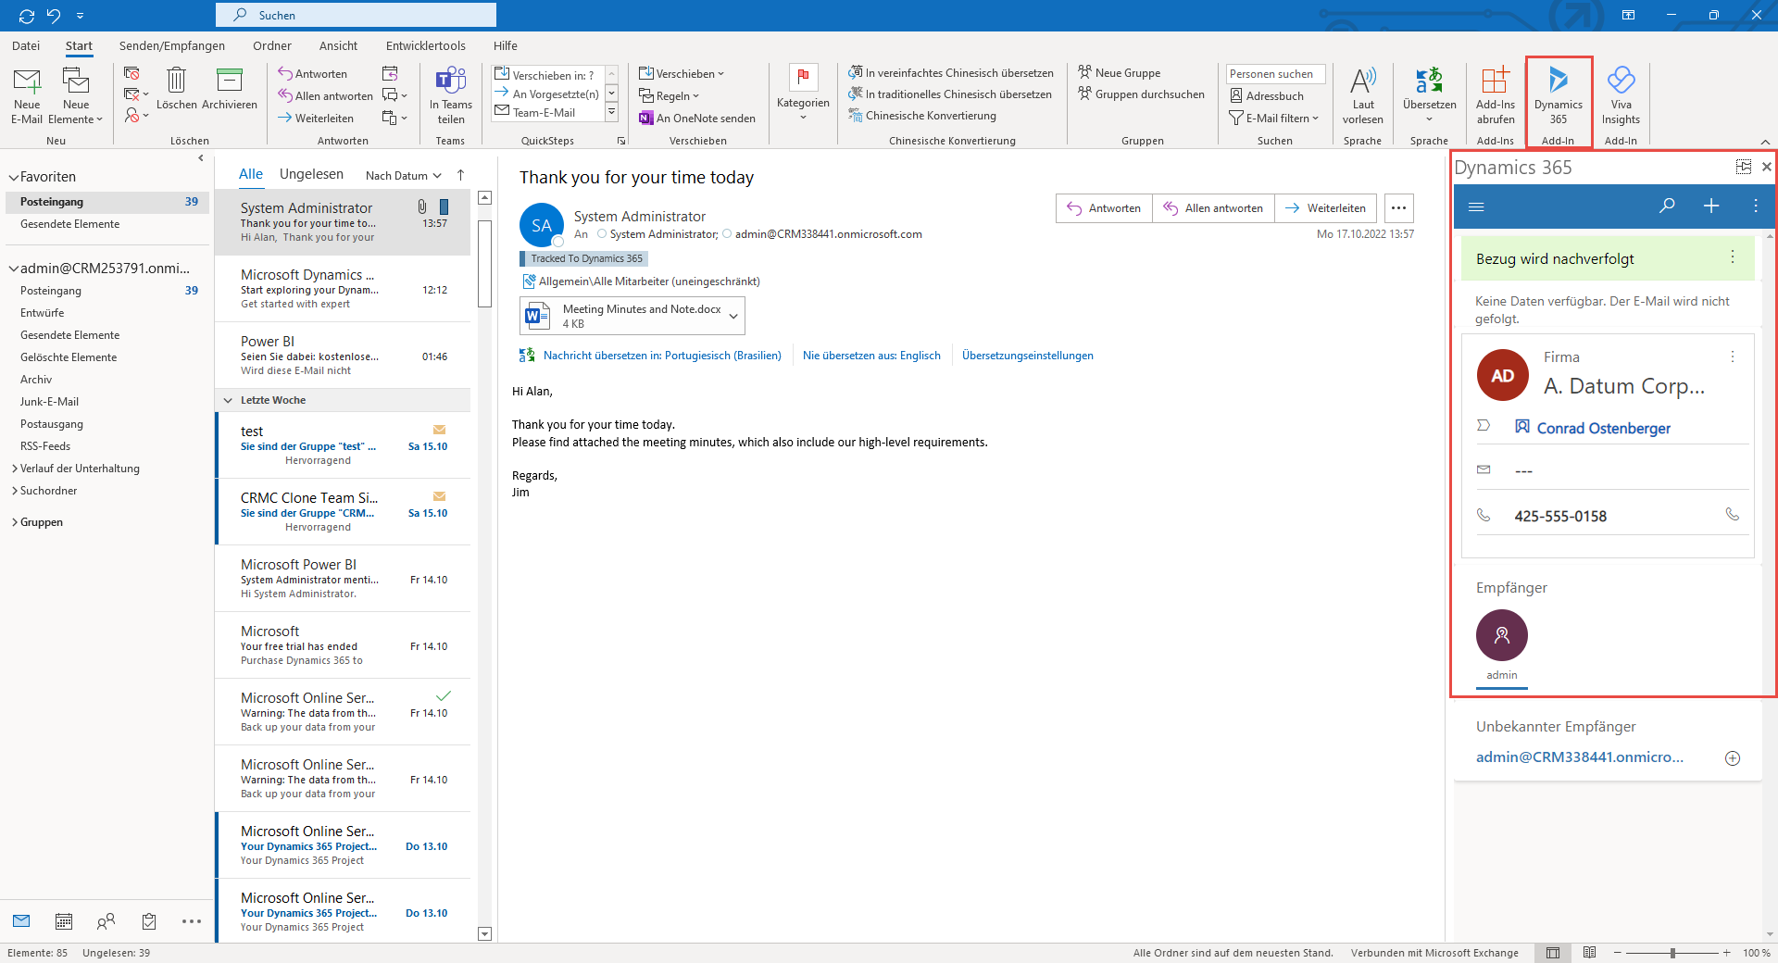Send the message to OneNote

coord(697,119)
